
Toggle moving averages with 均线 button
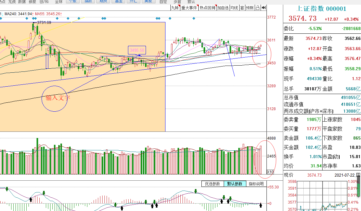(234, 8)
